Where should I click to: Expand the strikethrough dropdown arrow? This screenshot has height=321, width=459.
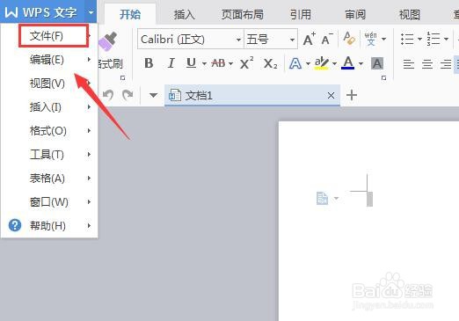click(x=230, y=63)
